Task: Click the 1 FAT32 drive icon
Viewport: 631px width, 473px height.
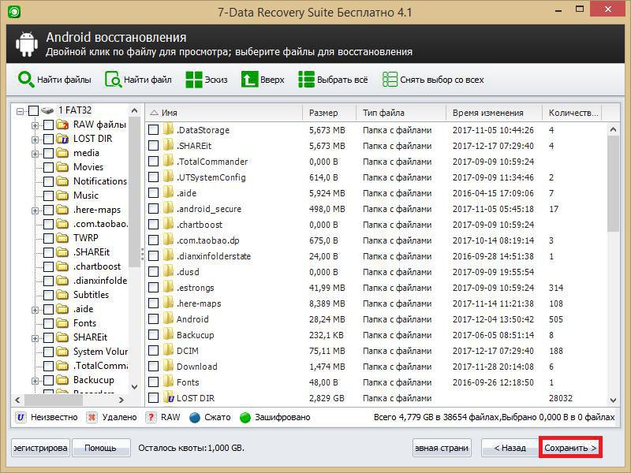Action: 47,110
